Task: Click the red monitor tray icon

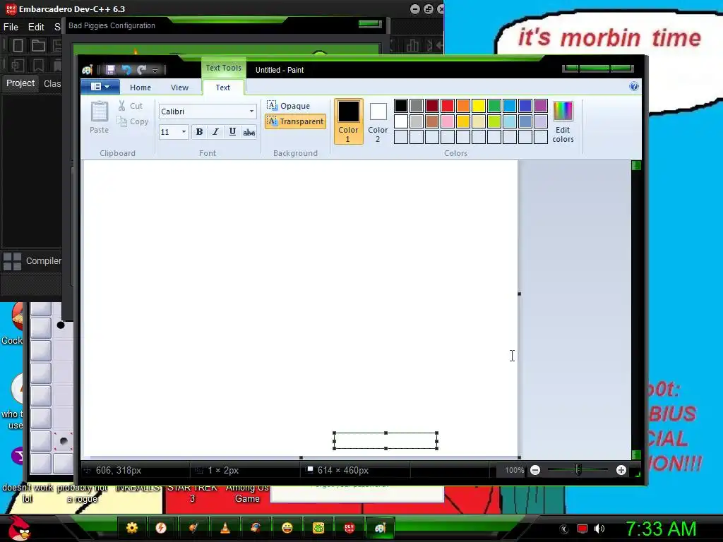Action: pos(582,529)
